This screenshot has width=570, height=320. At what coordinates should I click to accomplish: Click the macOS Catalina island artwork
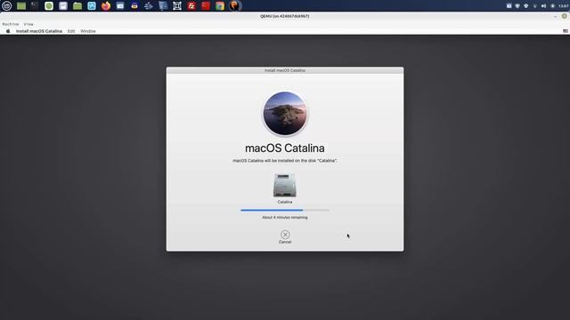pos(285,113)
